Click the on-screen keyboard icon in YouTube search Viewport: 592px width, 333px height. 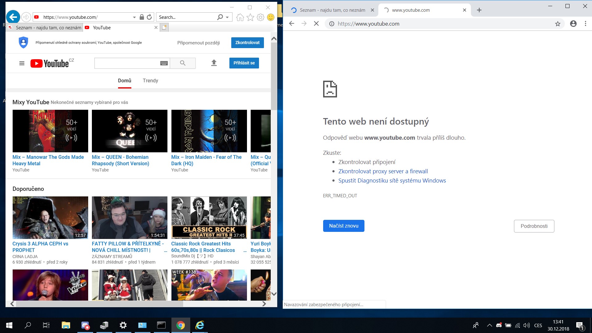164,63
